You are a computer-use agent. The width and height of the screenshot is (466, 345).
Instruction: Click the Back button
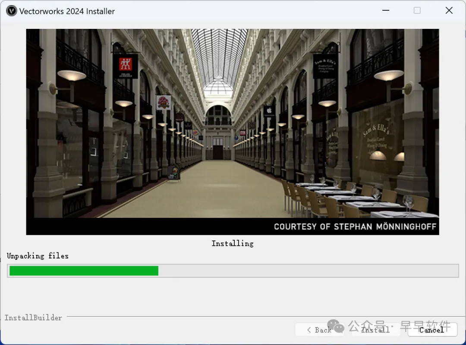tap(319, 329)
